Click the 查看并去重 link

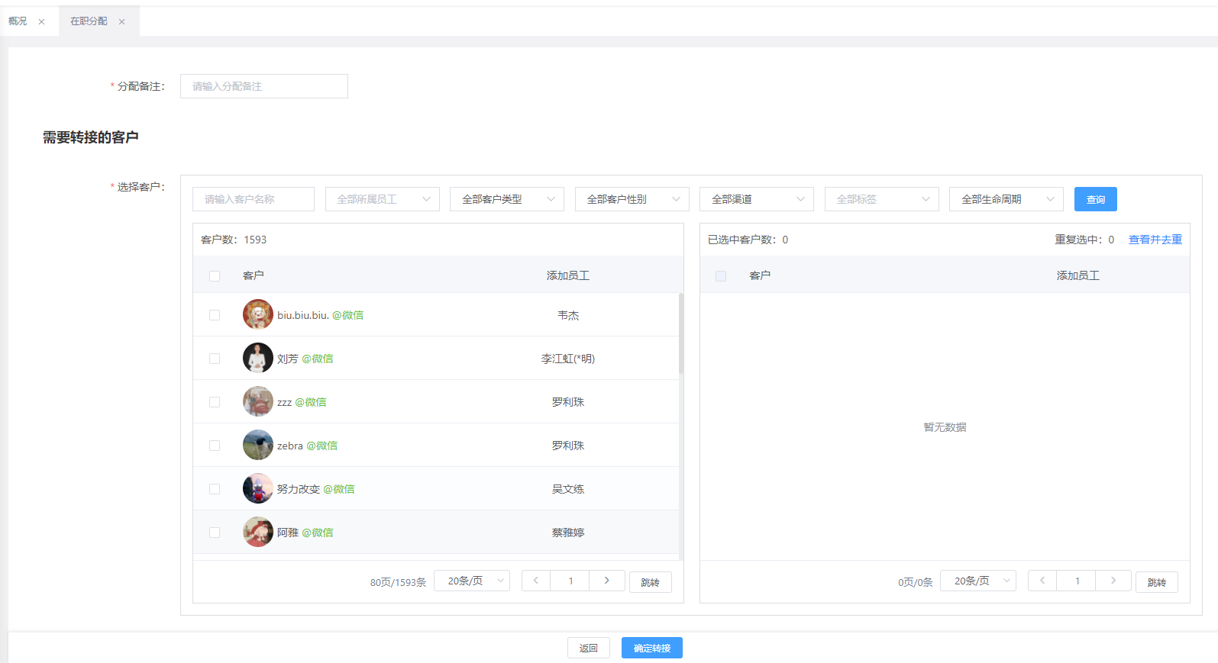coord(1155,240)
